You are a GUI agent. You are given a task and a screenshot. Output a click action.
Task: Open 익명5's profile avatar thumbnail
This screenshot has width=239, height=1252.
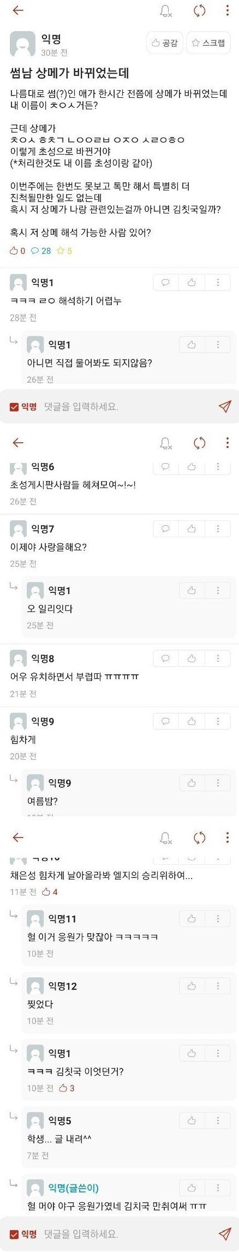[35, 1121]
